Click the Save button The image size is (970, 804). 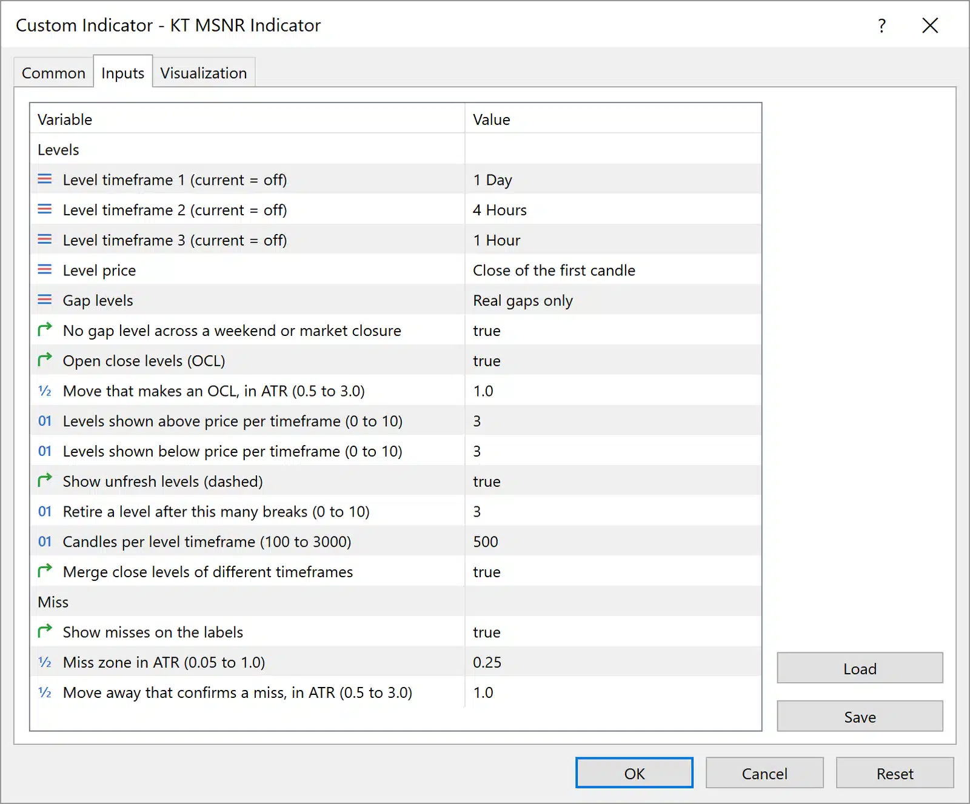point(860,717)
